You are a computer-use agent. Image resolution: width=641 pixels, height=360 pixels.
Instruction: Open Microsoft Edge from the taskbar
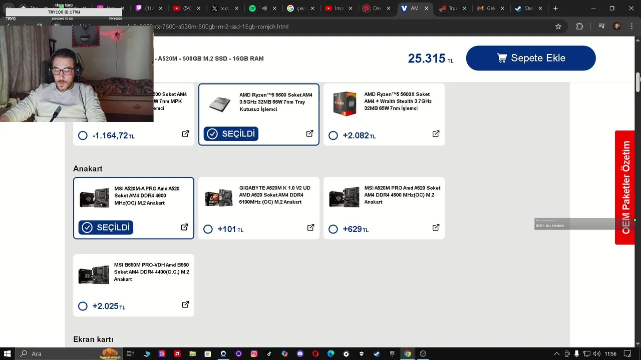331,353
